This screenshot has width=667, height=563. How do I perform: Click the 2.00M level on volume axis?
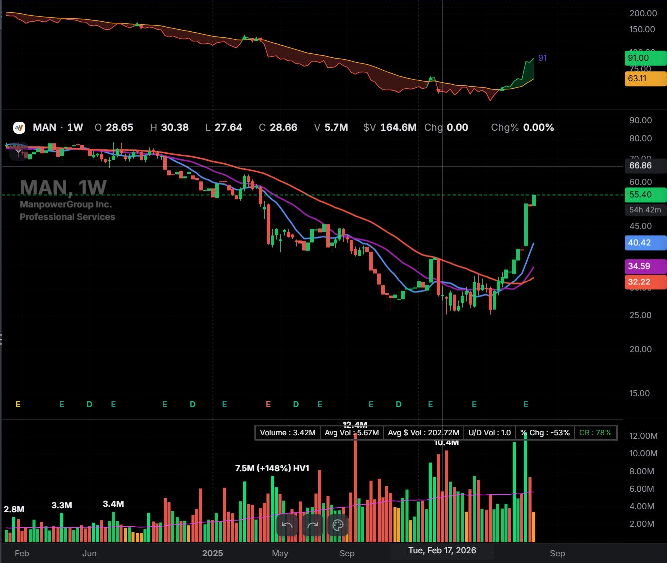642,524
